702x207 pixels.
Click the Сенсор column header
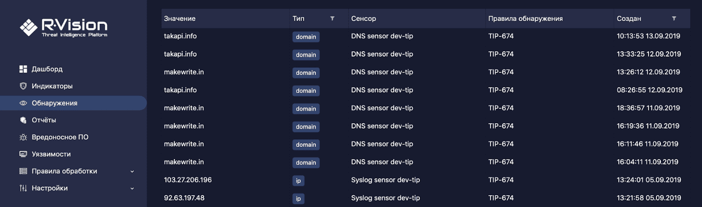[x=364, y=19]
